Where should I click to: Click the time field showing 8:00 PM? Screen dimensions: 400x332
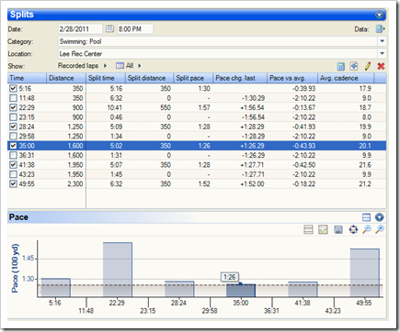pyautogui.click(x=135, y=29)
